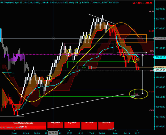166x135 pixels.
Task: Click the 'Price Outside Clouds' status panel
Action: pos(23,123)
